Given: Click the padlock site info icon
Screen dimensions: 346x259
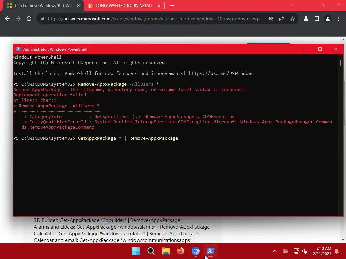Looking at the screenshot, I should coord(43,19).
